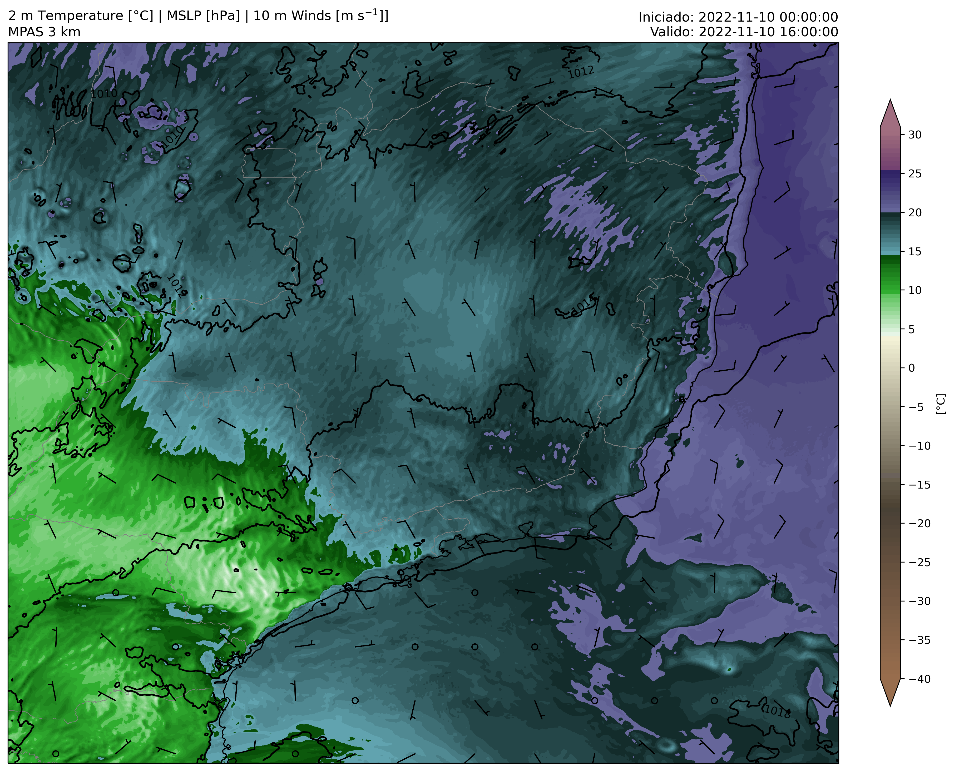
Task: Click the "1018" pressure contour label
Action: tap(777, 712)
